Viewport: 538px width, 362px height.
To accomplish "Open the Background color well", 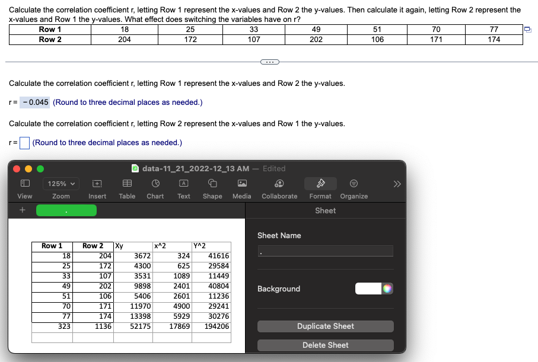I will tap(368, 289).
